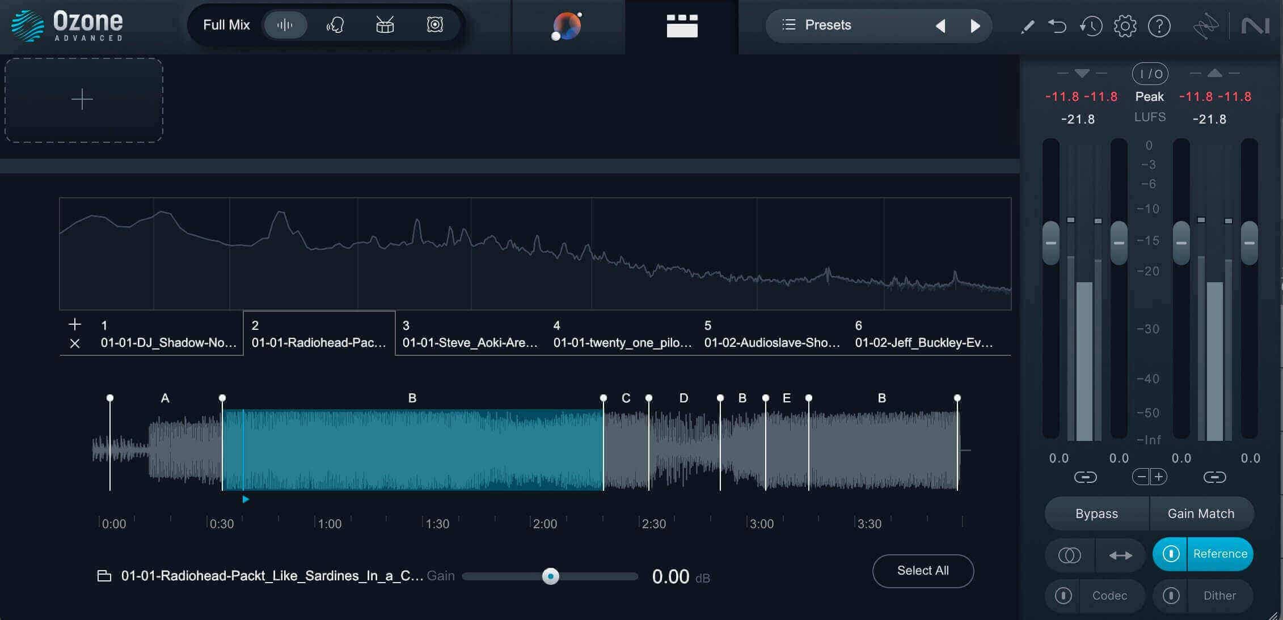Screen dimensions: 1283x620
Task: Click the Gain Match button
Action: point(1201,513)
